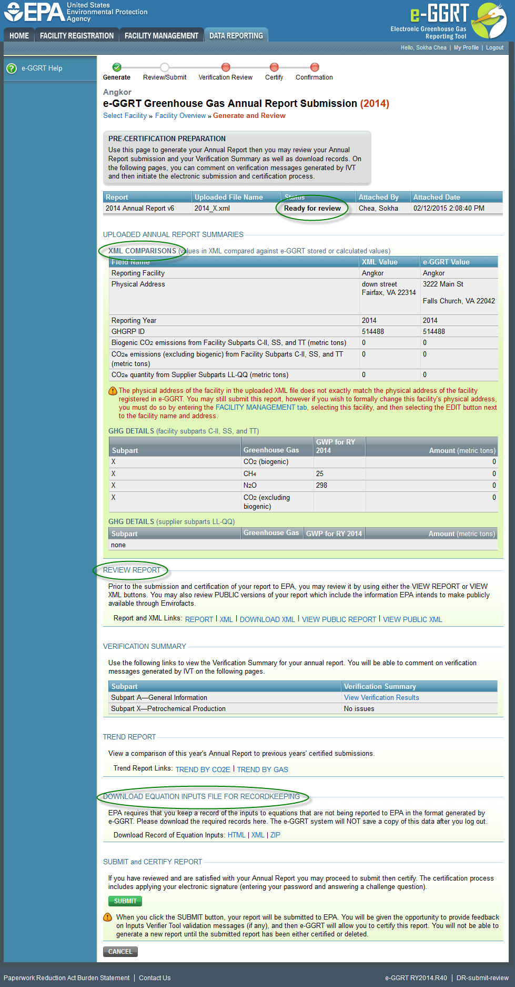Open VIEW PUBLIC XML link
The image size is (515, 987).
412,619
